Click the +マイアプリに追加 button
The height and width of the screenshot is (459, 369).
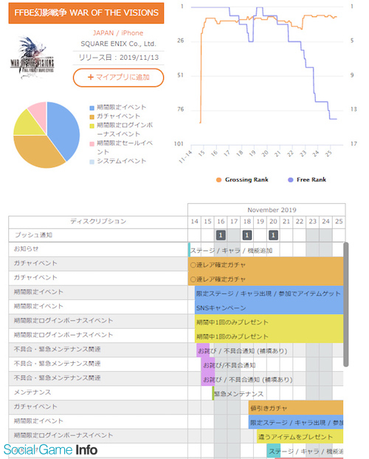tap(118, 78)
